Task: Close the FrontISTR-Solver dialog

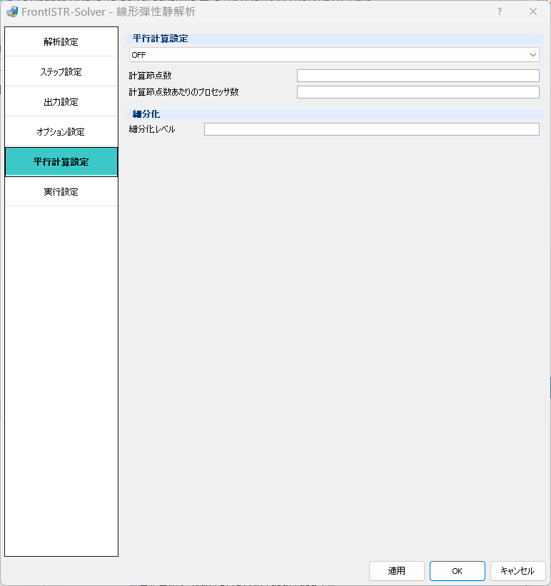Action: click(x=533, y=11)
